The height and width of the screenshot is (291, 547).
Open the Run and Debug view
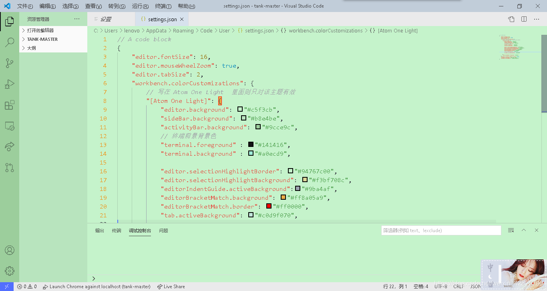click(10, 84)
